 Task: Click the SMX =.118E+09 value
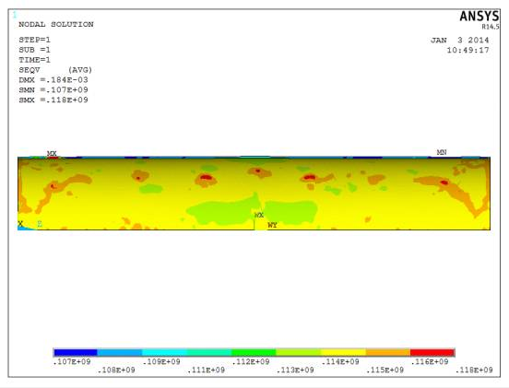tap(53, 100)
